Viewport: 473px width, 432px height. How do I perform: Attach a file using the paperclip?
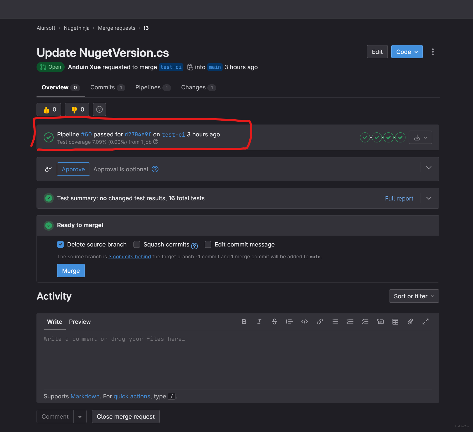click(410, 322)
